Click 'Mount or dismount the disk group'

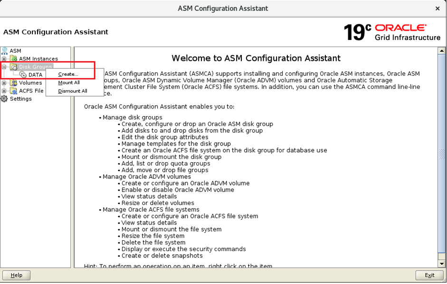pos(171,157)
